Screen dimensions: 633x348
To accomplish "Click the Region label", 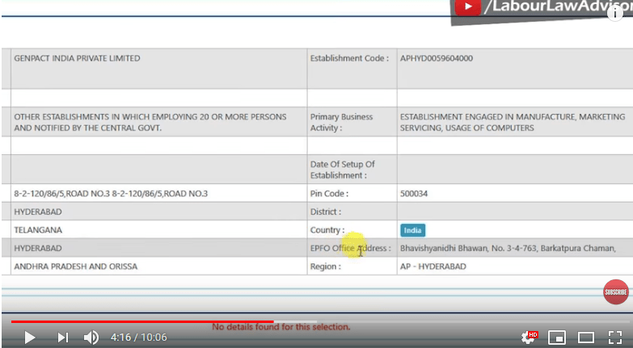I will 325,266.
